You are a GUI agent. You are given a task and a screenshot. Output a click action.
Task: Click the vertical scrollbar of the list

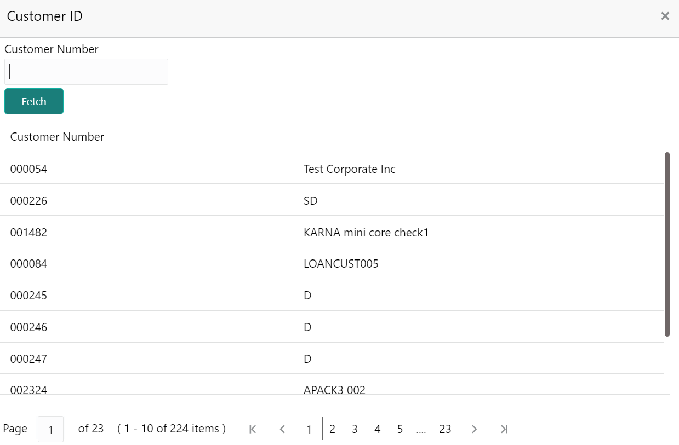667,244
